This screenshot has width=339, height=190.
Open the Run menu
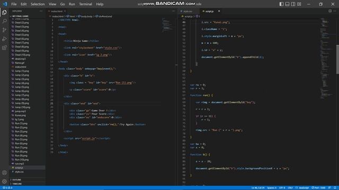point(72,4)
